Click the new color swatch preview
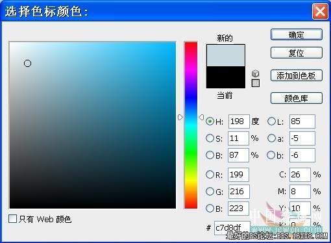The height and width of the screenshot is (243, 331). (226, 55)
